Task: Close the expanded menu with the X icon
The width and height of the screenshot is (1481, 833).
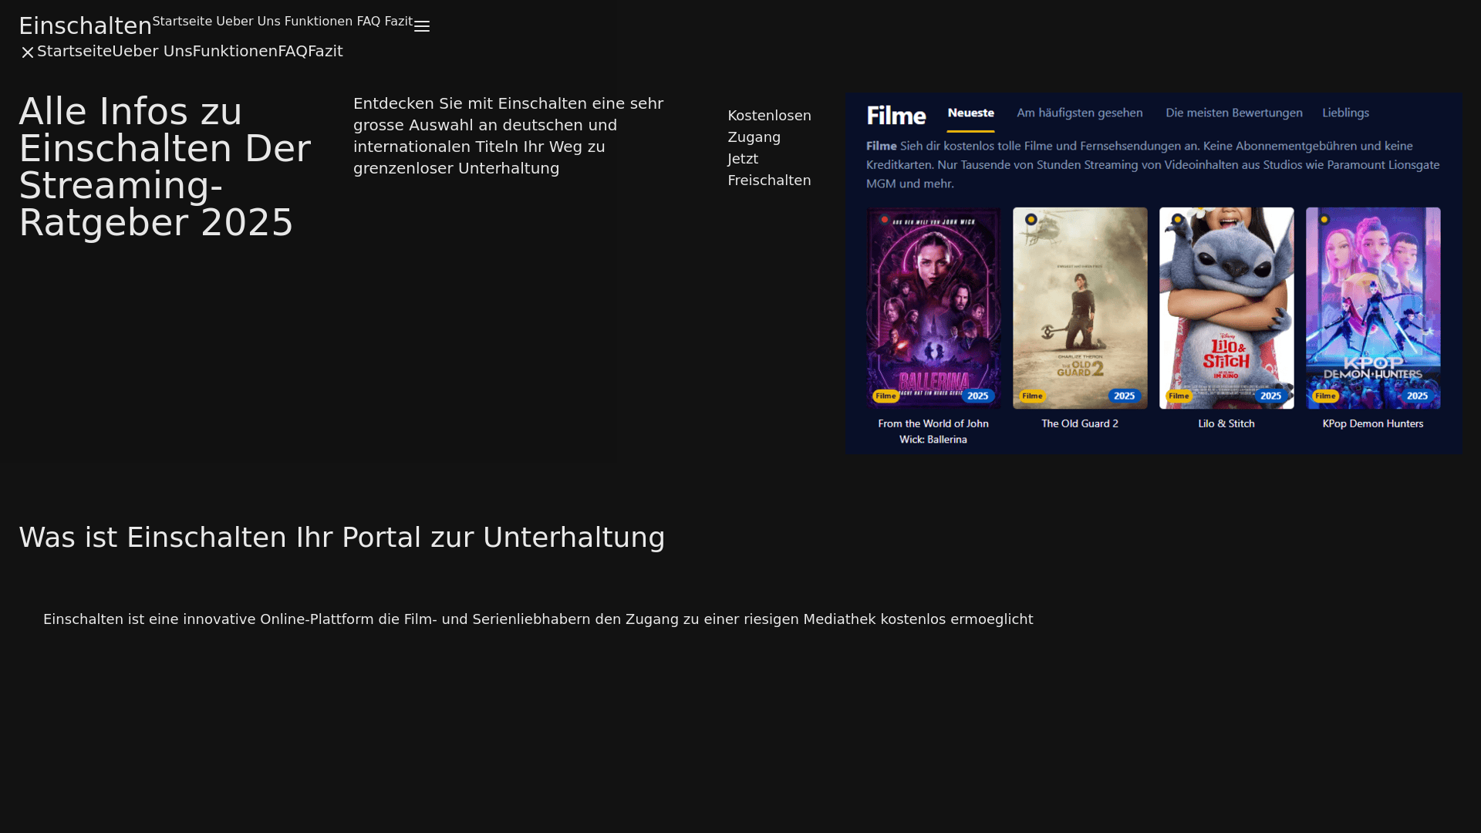Action: 28,52
